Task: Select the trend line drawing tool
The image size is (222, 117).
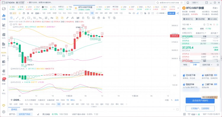Action: click(17, 18)
